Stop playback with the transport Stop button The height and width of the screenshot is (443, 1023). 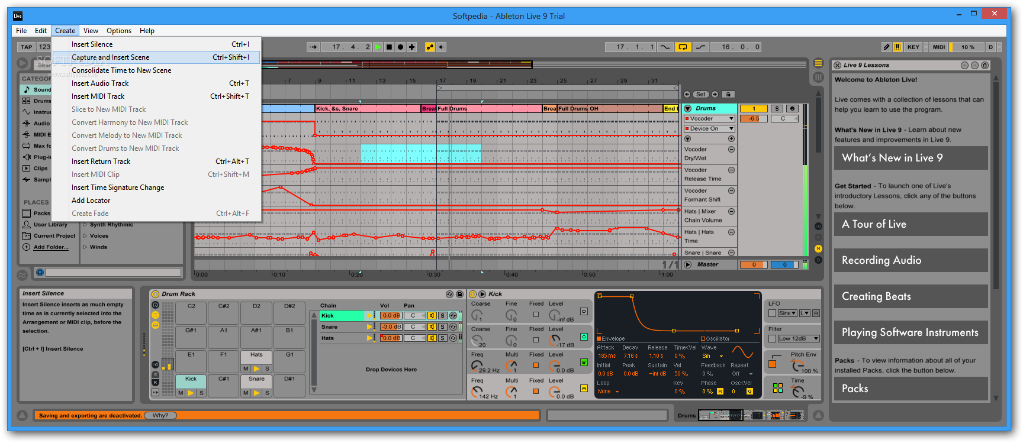click(x=389, y=47)
